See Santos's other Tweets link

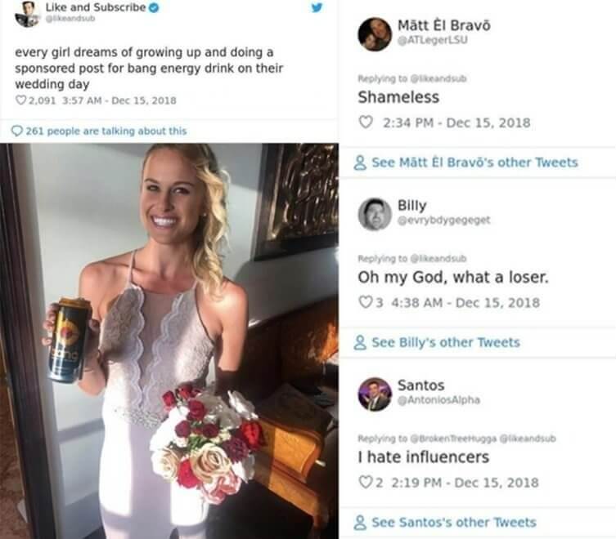454,522
